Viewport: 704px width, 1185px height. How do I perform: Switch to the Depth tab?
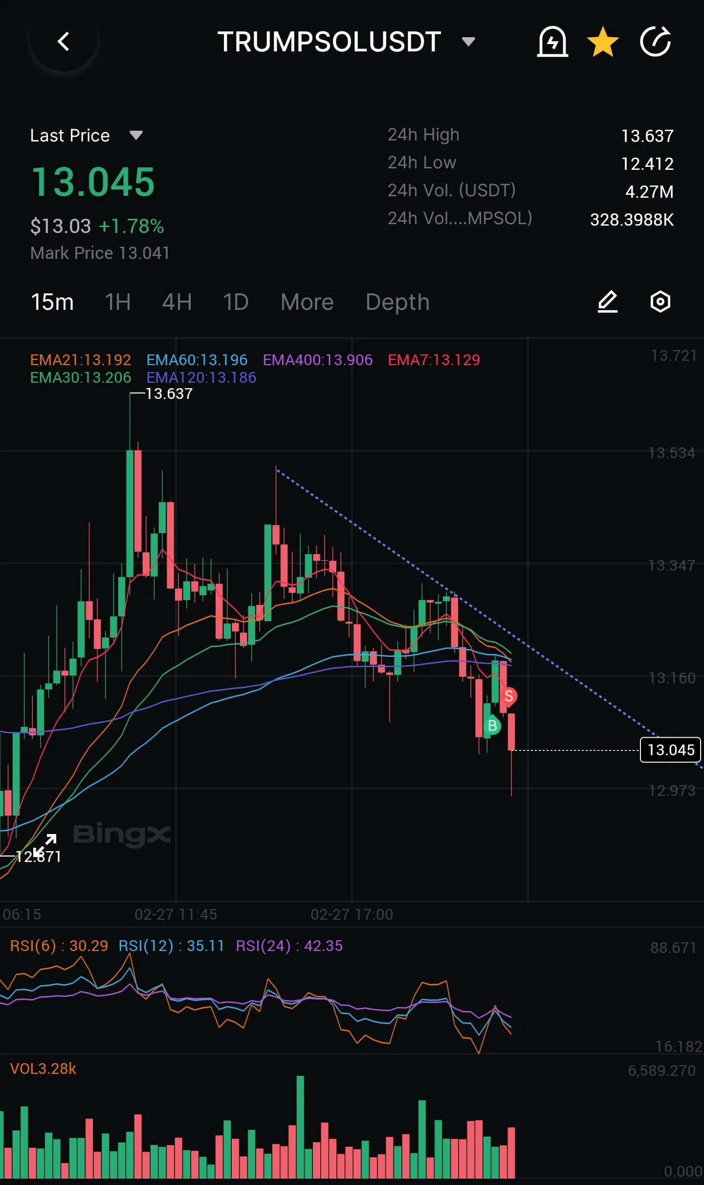[x=397, y=302]
